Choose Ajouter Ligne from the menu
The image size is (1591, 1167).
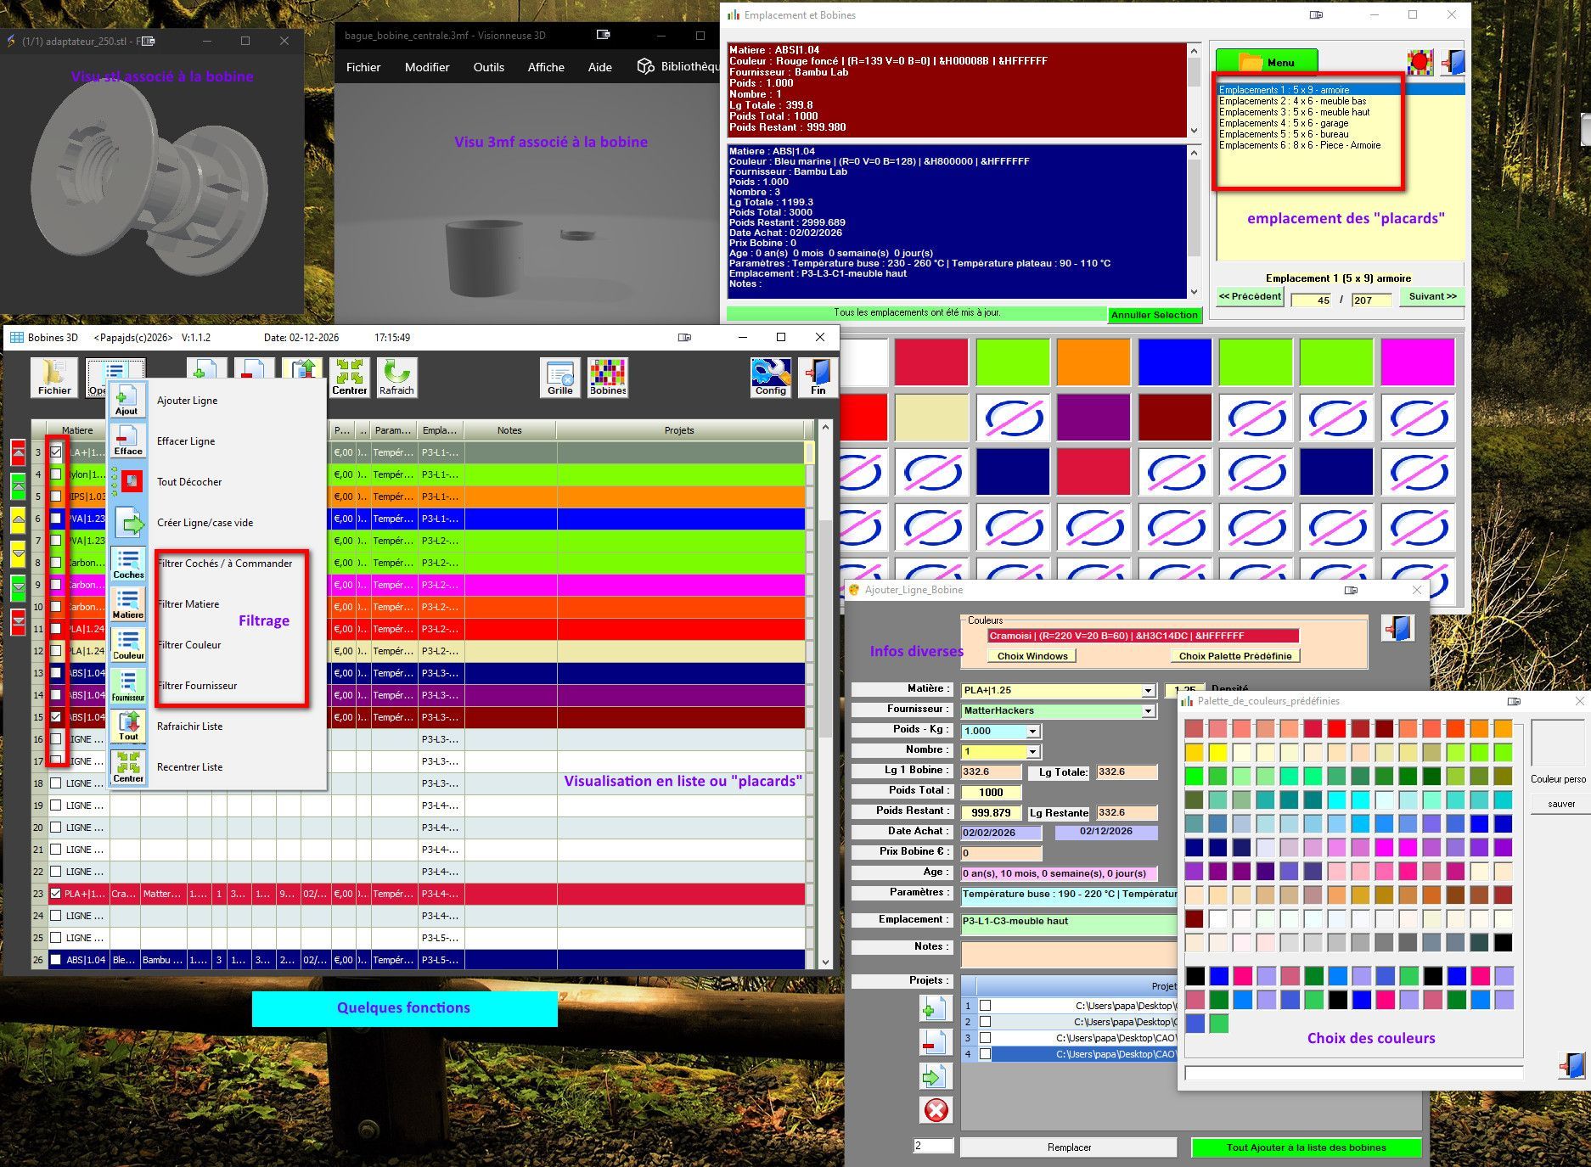pos(187,401)
